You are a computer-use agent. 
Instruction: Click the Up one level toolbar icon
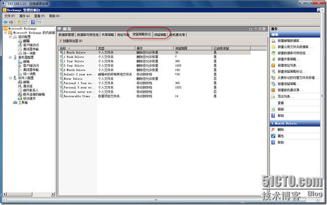click(x=19, y=22)
